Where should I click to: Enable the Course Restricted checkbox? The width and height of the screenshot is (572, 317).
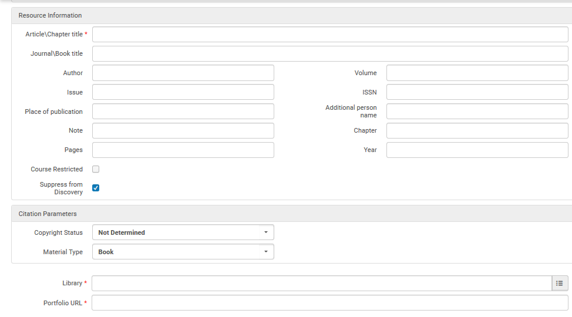[x=96, y=169]
